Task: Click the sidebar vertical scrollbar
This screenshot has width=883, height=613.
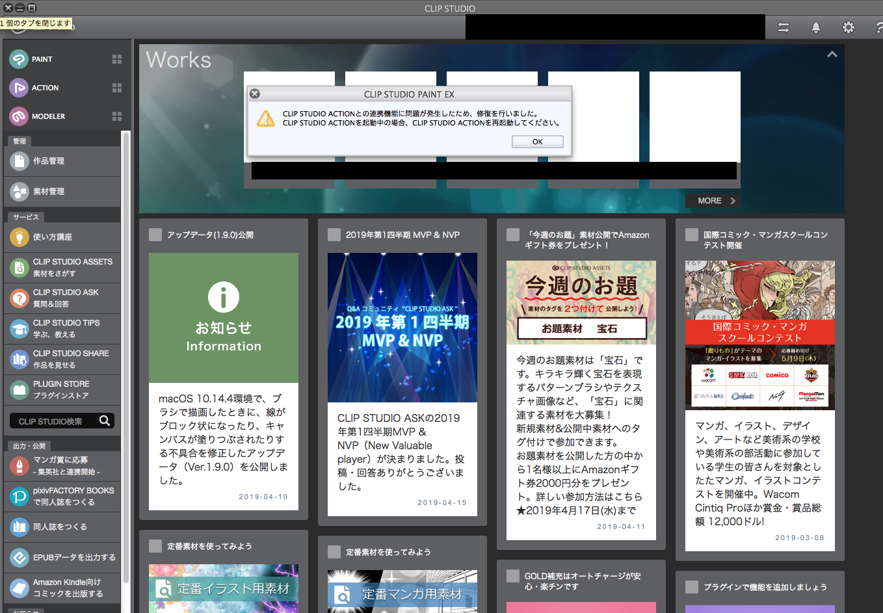Action: pyautogui.click(x=126, y=325)
